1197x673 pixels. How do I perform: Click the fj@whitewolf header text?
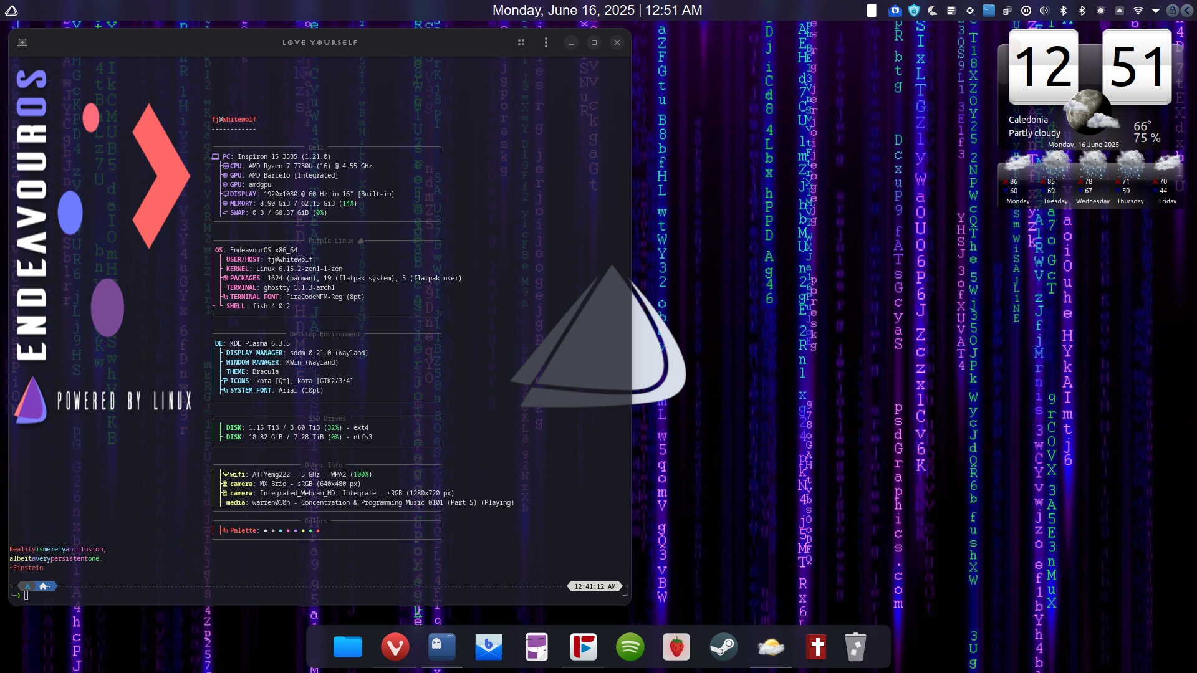(234, 119)
